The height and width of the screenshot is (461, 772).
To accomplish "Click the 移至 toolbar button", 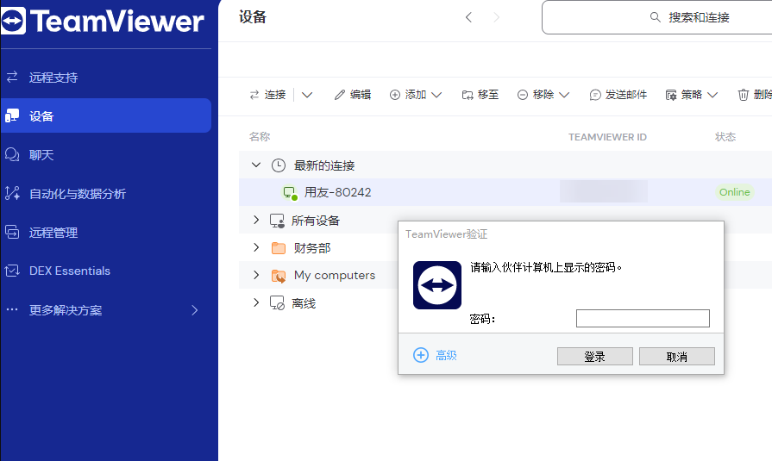I will [480, 95].
